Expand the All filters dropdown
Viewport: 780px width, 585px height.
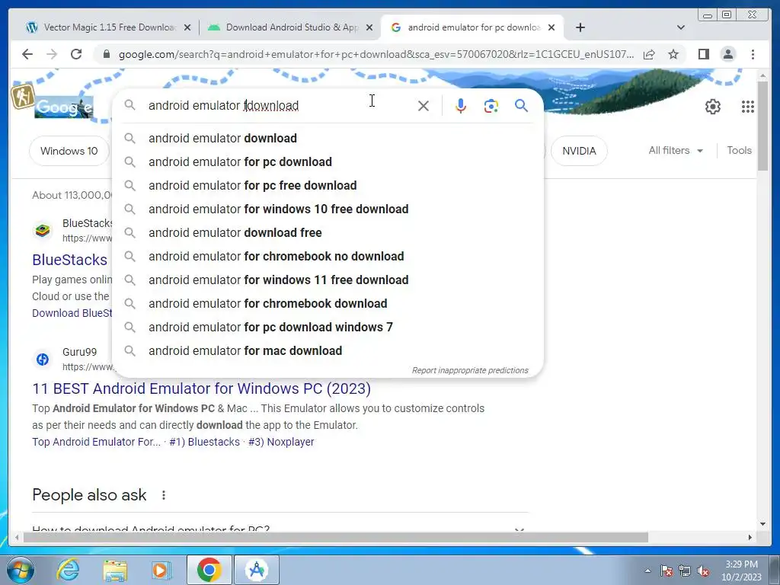pyautogui.click(x=676, y=150)
